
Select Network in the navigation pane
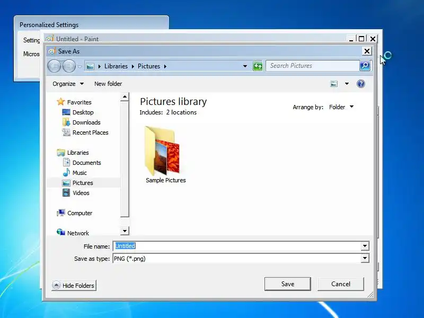point(78,233)
